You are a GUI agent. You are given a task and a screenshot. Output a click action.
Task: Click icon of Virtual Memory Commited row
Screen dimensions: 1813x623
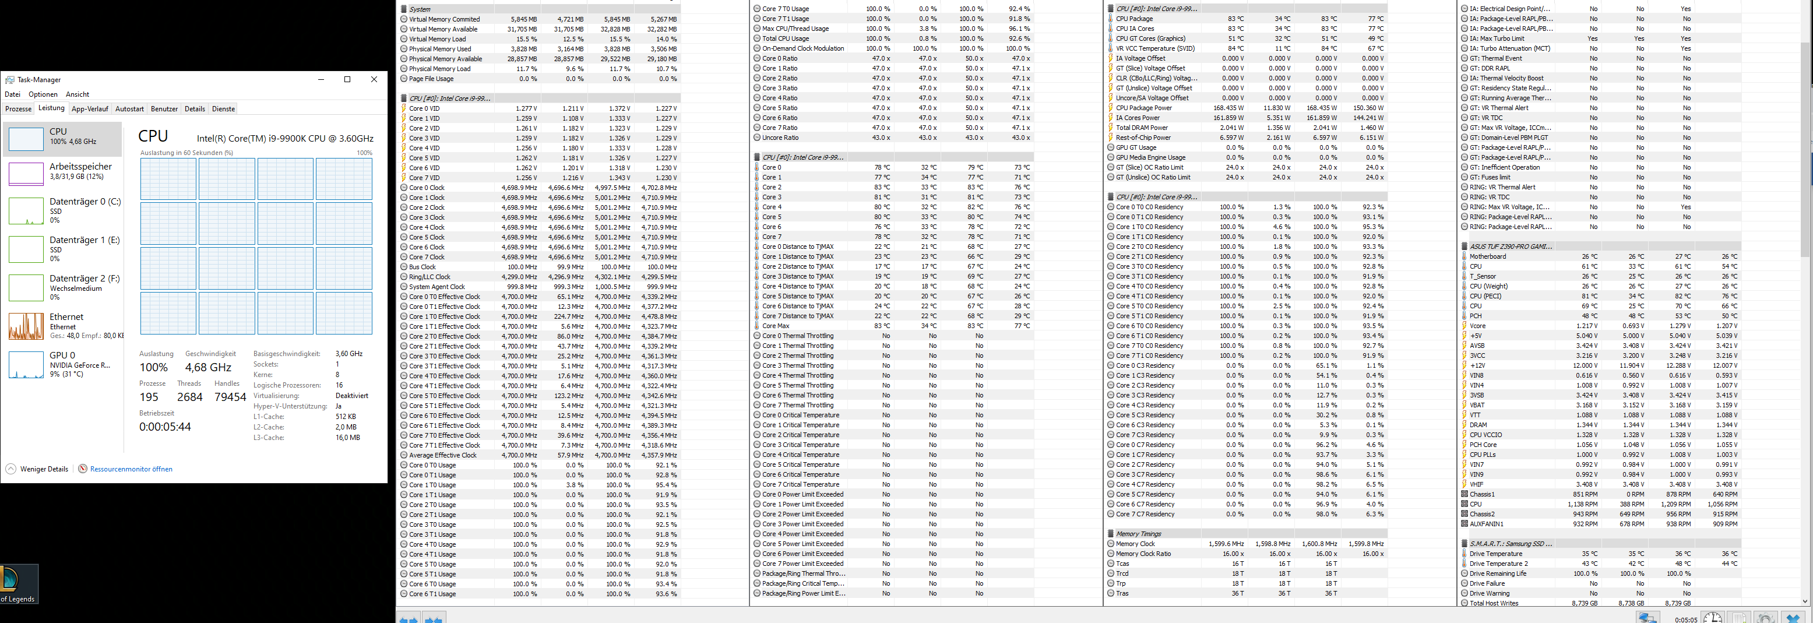[x=404, y=20]
